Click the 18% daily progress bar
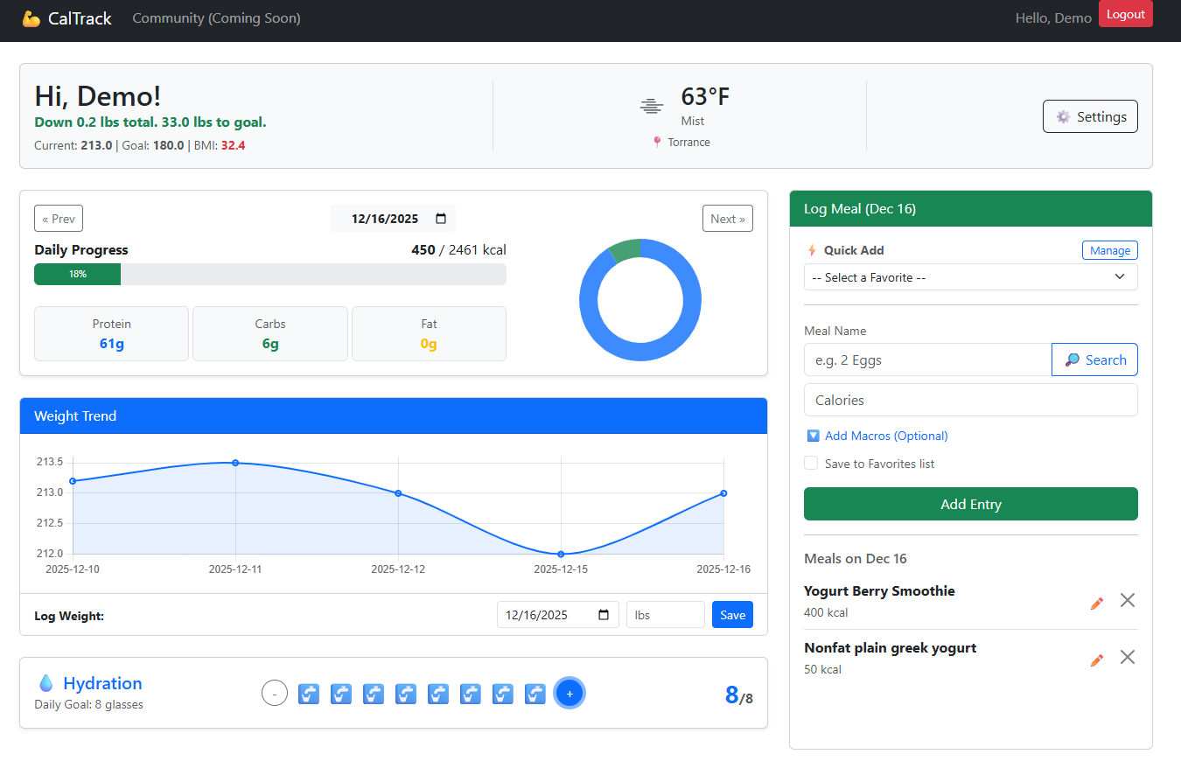 click(77, 274)
